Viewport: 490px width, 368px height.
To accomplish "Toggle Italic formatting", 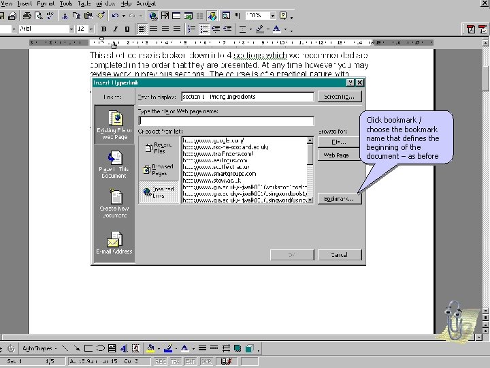I will point(115,29).
